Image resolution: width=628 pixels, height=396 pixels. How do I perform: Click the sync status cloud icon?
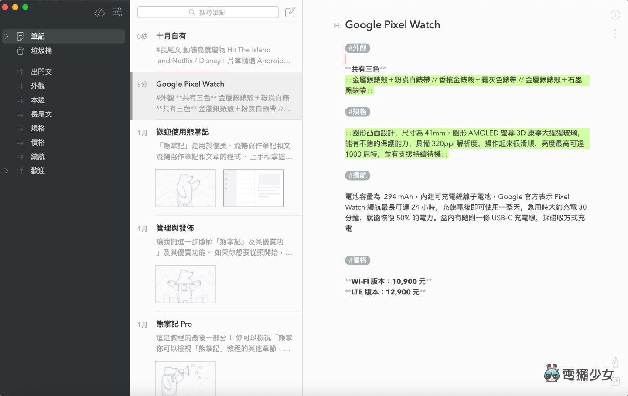(99, 12)
